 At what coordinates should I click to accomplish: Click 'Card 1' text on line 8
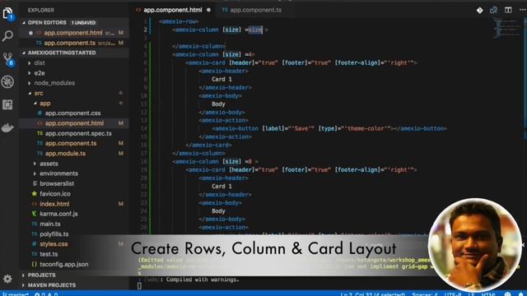point(222,79)
